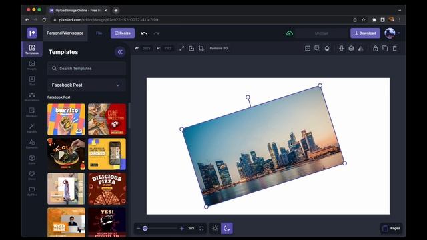Expand the Facebook Post dropdown
This screenshot has height=240, width=427.
pyautogui.click(x=87, y=85)
